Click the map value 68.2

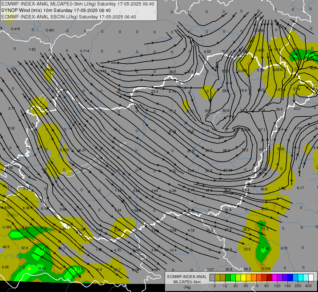(248, 269)
